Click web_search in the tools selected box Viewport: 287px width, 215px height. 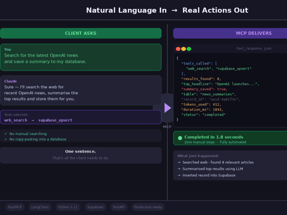[15, 120]
